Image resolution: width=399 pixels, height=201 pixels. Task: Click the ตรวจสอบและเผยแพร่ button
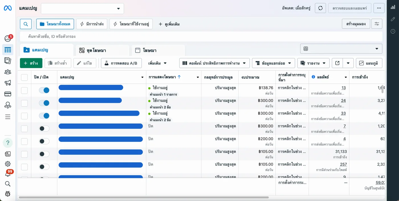pos(350,8)
